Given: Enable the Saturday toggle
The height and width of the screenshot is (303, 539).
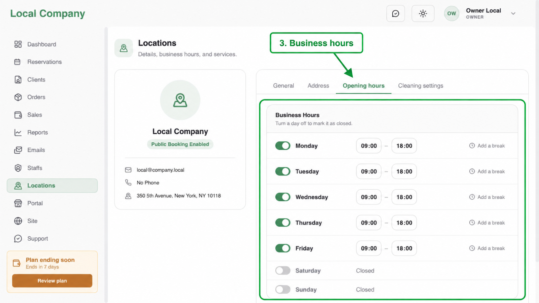Looking at the screenshot, I should tap(283, 270).
